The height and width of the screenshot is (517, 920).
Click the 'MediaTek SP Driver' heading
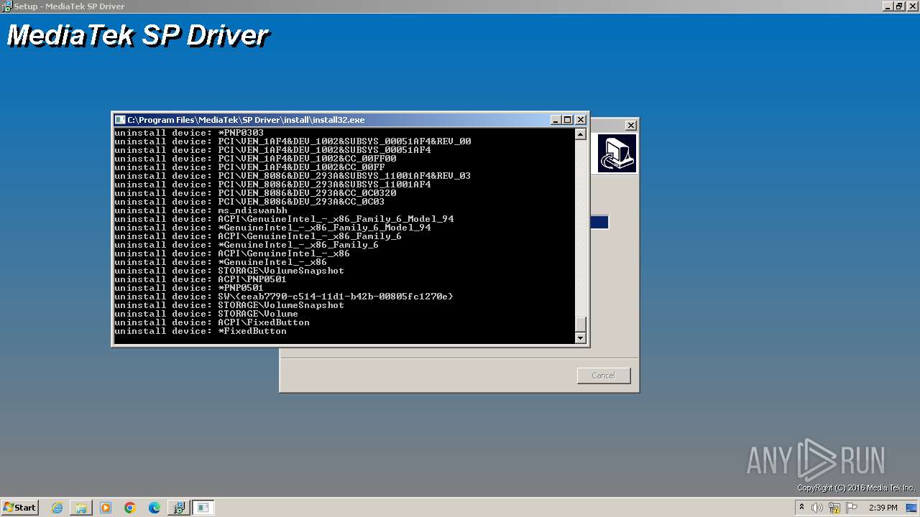tap(137, 35)
